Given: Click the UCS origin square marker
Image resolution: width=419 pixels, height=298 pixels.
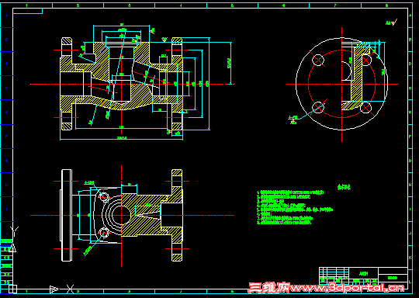Looking at the screenshot, I should click(12, 289).
